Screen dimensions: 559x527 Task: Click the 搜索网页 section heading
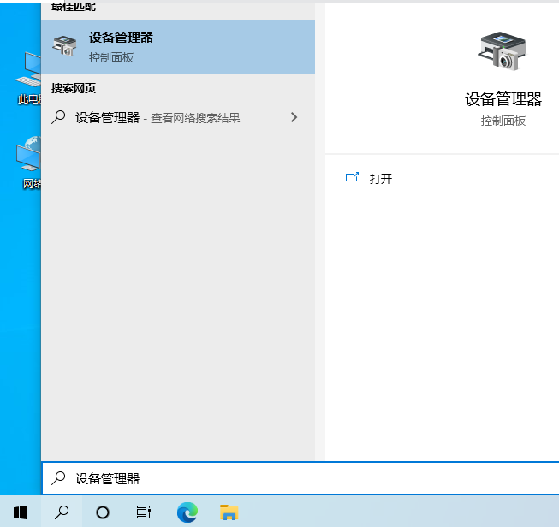coord(74,88)
